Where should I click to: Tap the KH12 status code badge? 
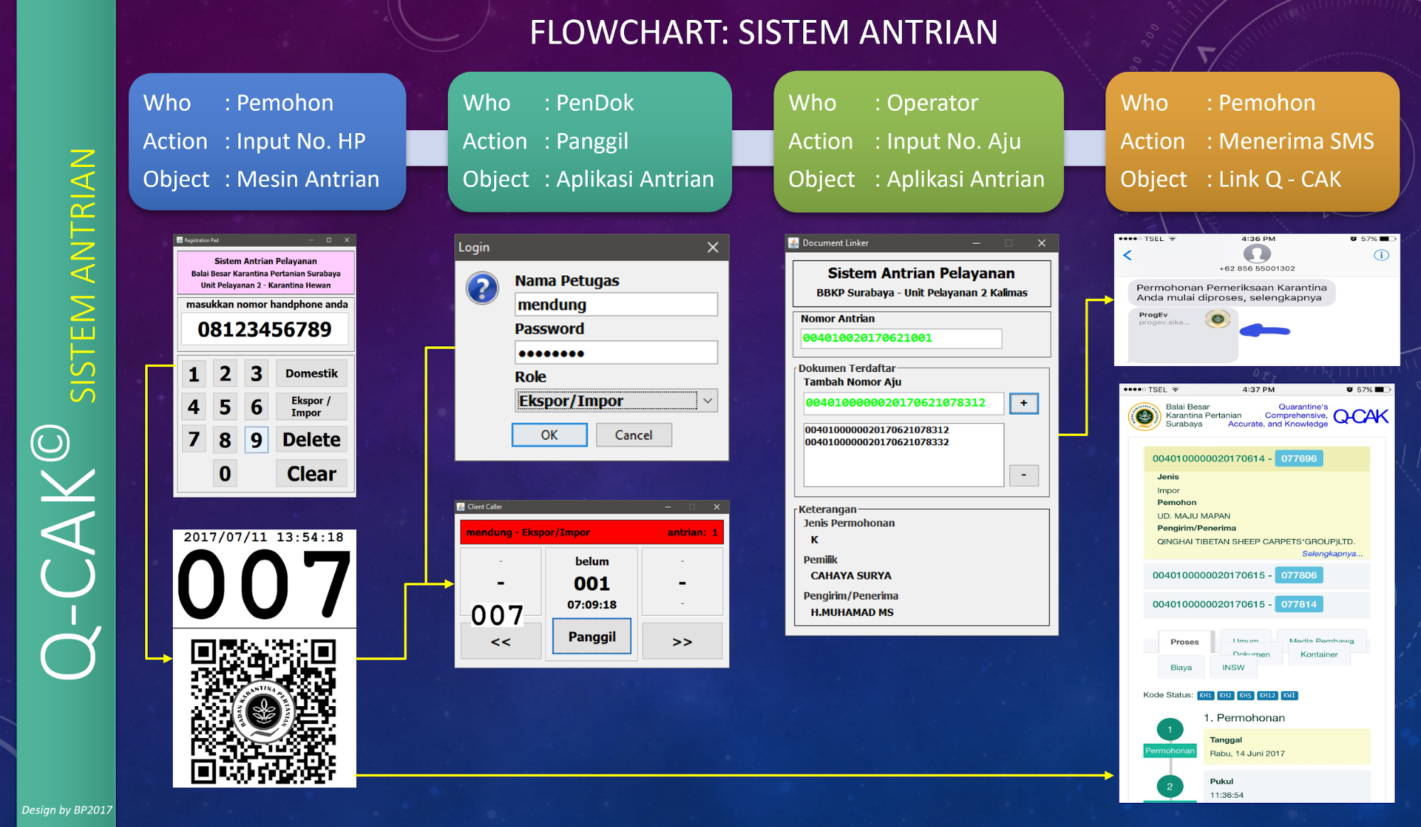[x=1267, y=695]
